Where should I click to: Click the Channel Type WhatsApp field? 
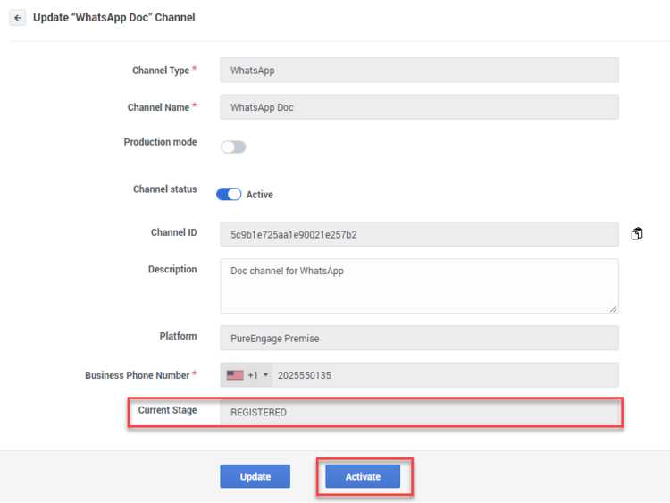point(419,71)
